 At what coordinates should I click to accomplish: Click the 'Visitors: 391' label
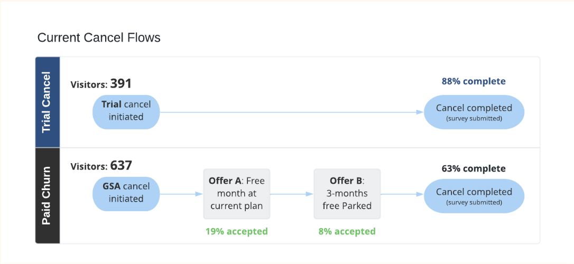(x=101, y=84)
